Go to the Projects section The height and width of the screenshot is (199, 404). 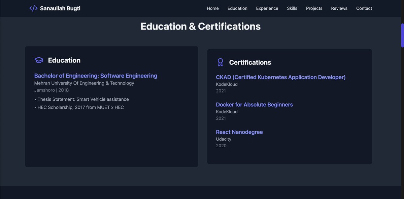point(314,8)
